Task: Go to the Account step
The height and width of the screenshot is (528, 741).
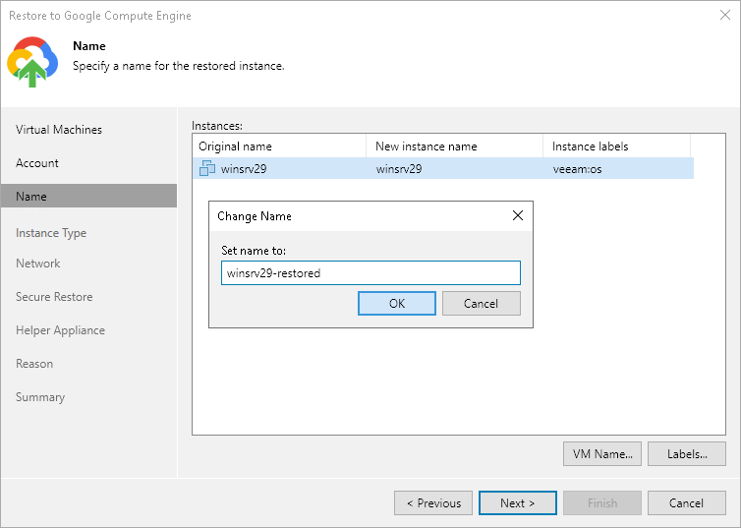Action: pos(37,163)
